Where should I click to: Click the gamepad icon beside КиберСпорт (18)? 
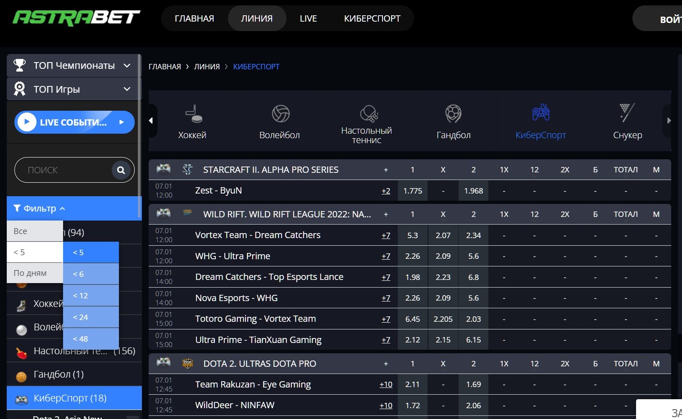point(22,400)
